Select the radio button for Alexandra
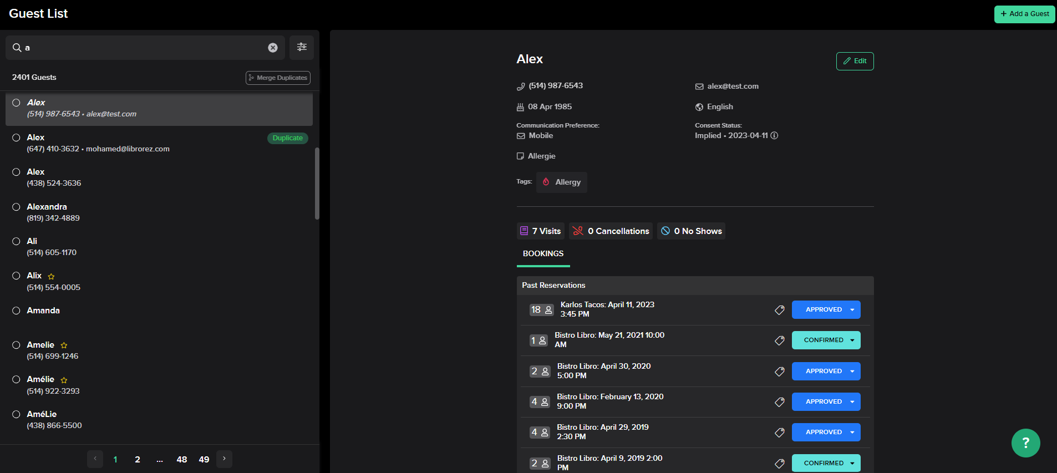The height and width of the screenshot is (473, 1057). tap(17, 207)
